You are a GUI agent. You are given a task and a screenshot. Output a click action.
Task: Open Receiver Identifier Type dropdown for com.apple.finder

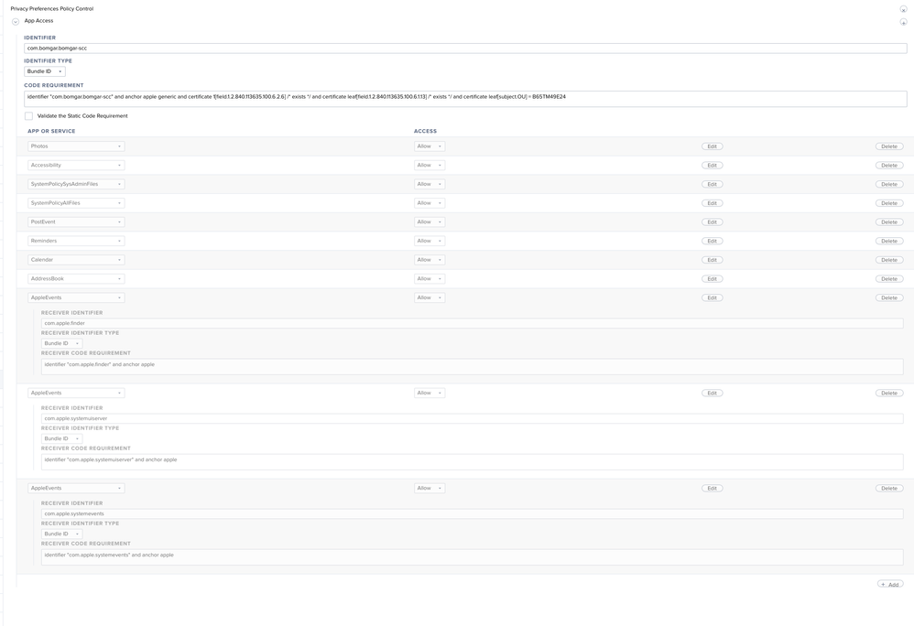tap(61, 343)
